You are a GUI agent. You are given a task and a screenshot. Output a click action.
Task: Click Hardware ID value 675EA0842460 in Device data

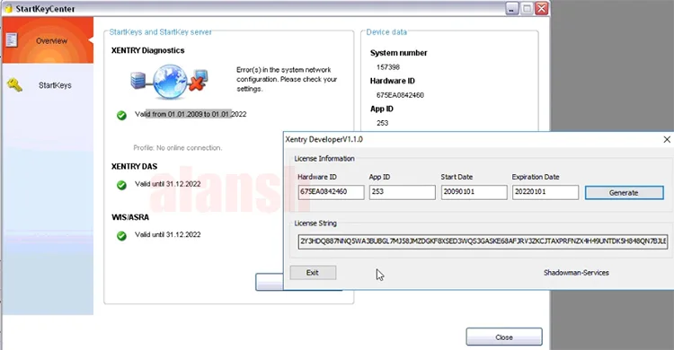[400, 95]
